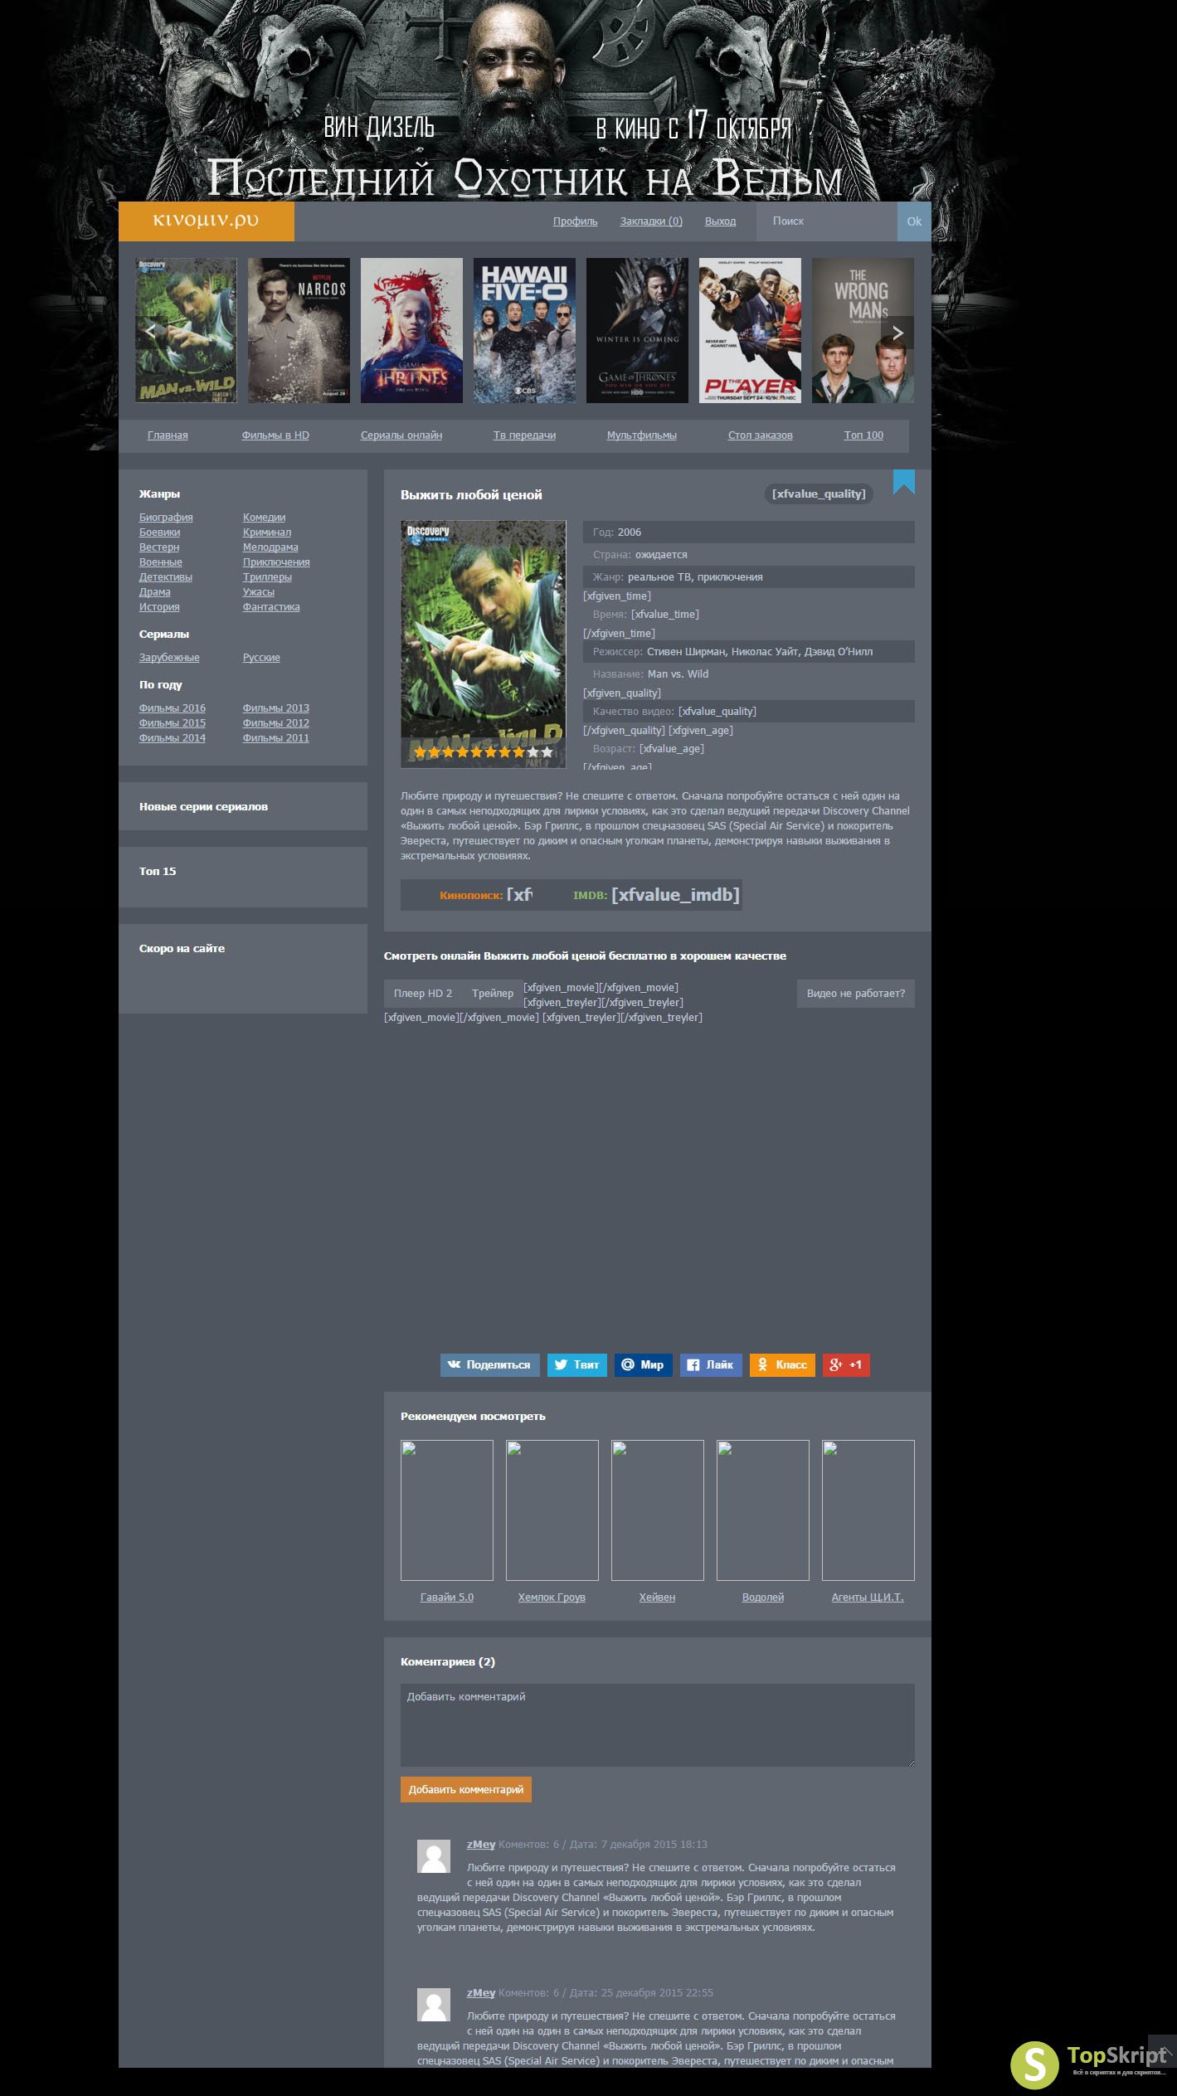This screenshot has width=1177, height=2096.
Task: Open zMey username in second comment
Action: pyautogui.click(x=481, y=1993)
